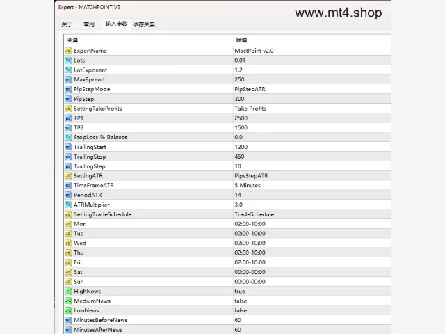Click the icon beside MinutesBeforeNews
This screenshot has height=334, width=445.
pyautogui.click(x=68, y=320)
